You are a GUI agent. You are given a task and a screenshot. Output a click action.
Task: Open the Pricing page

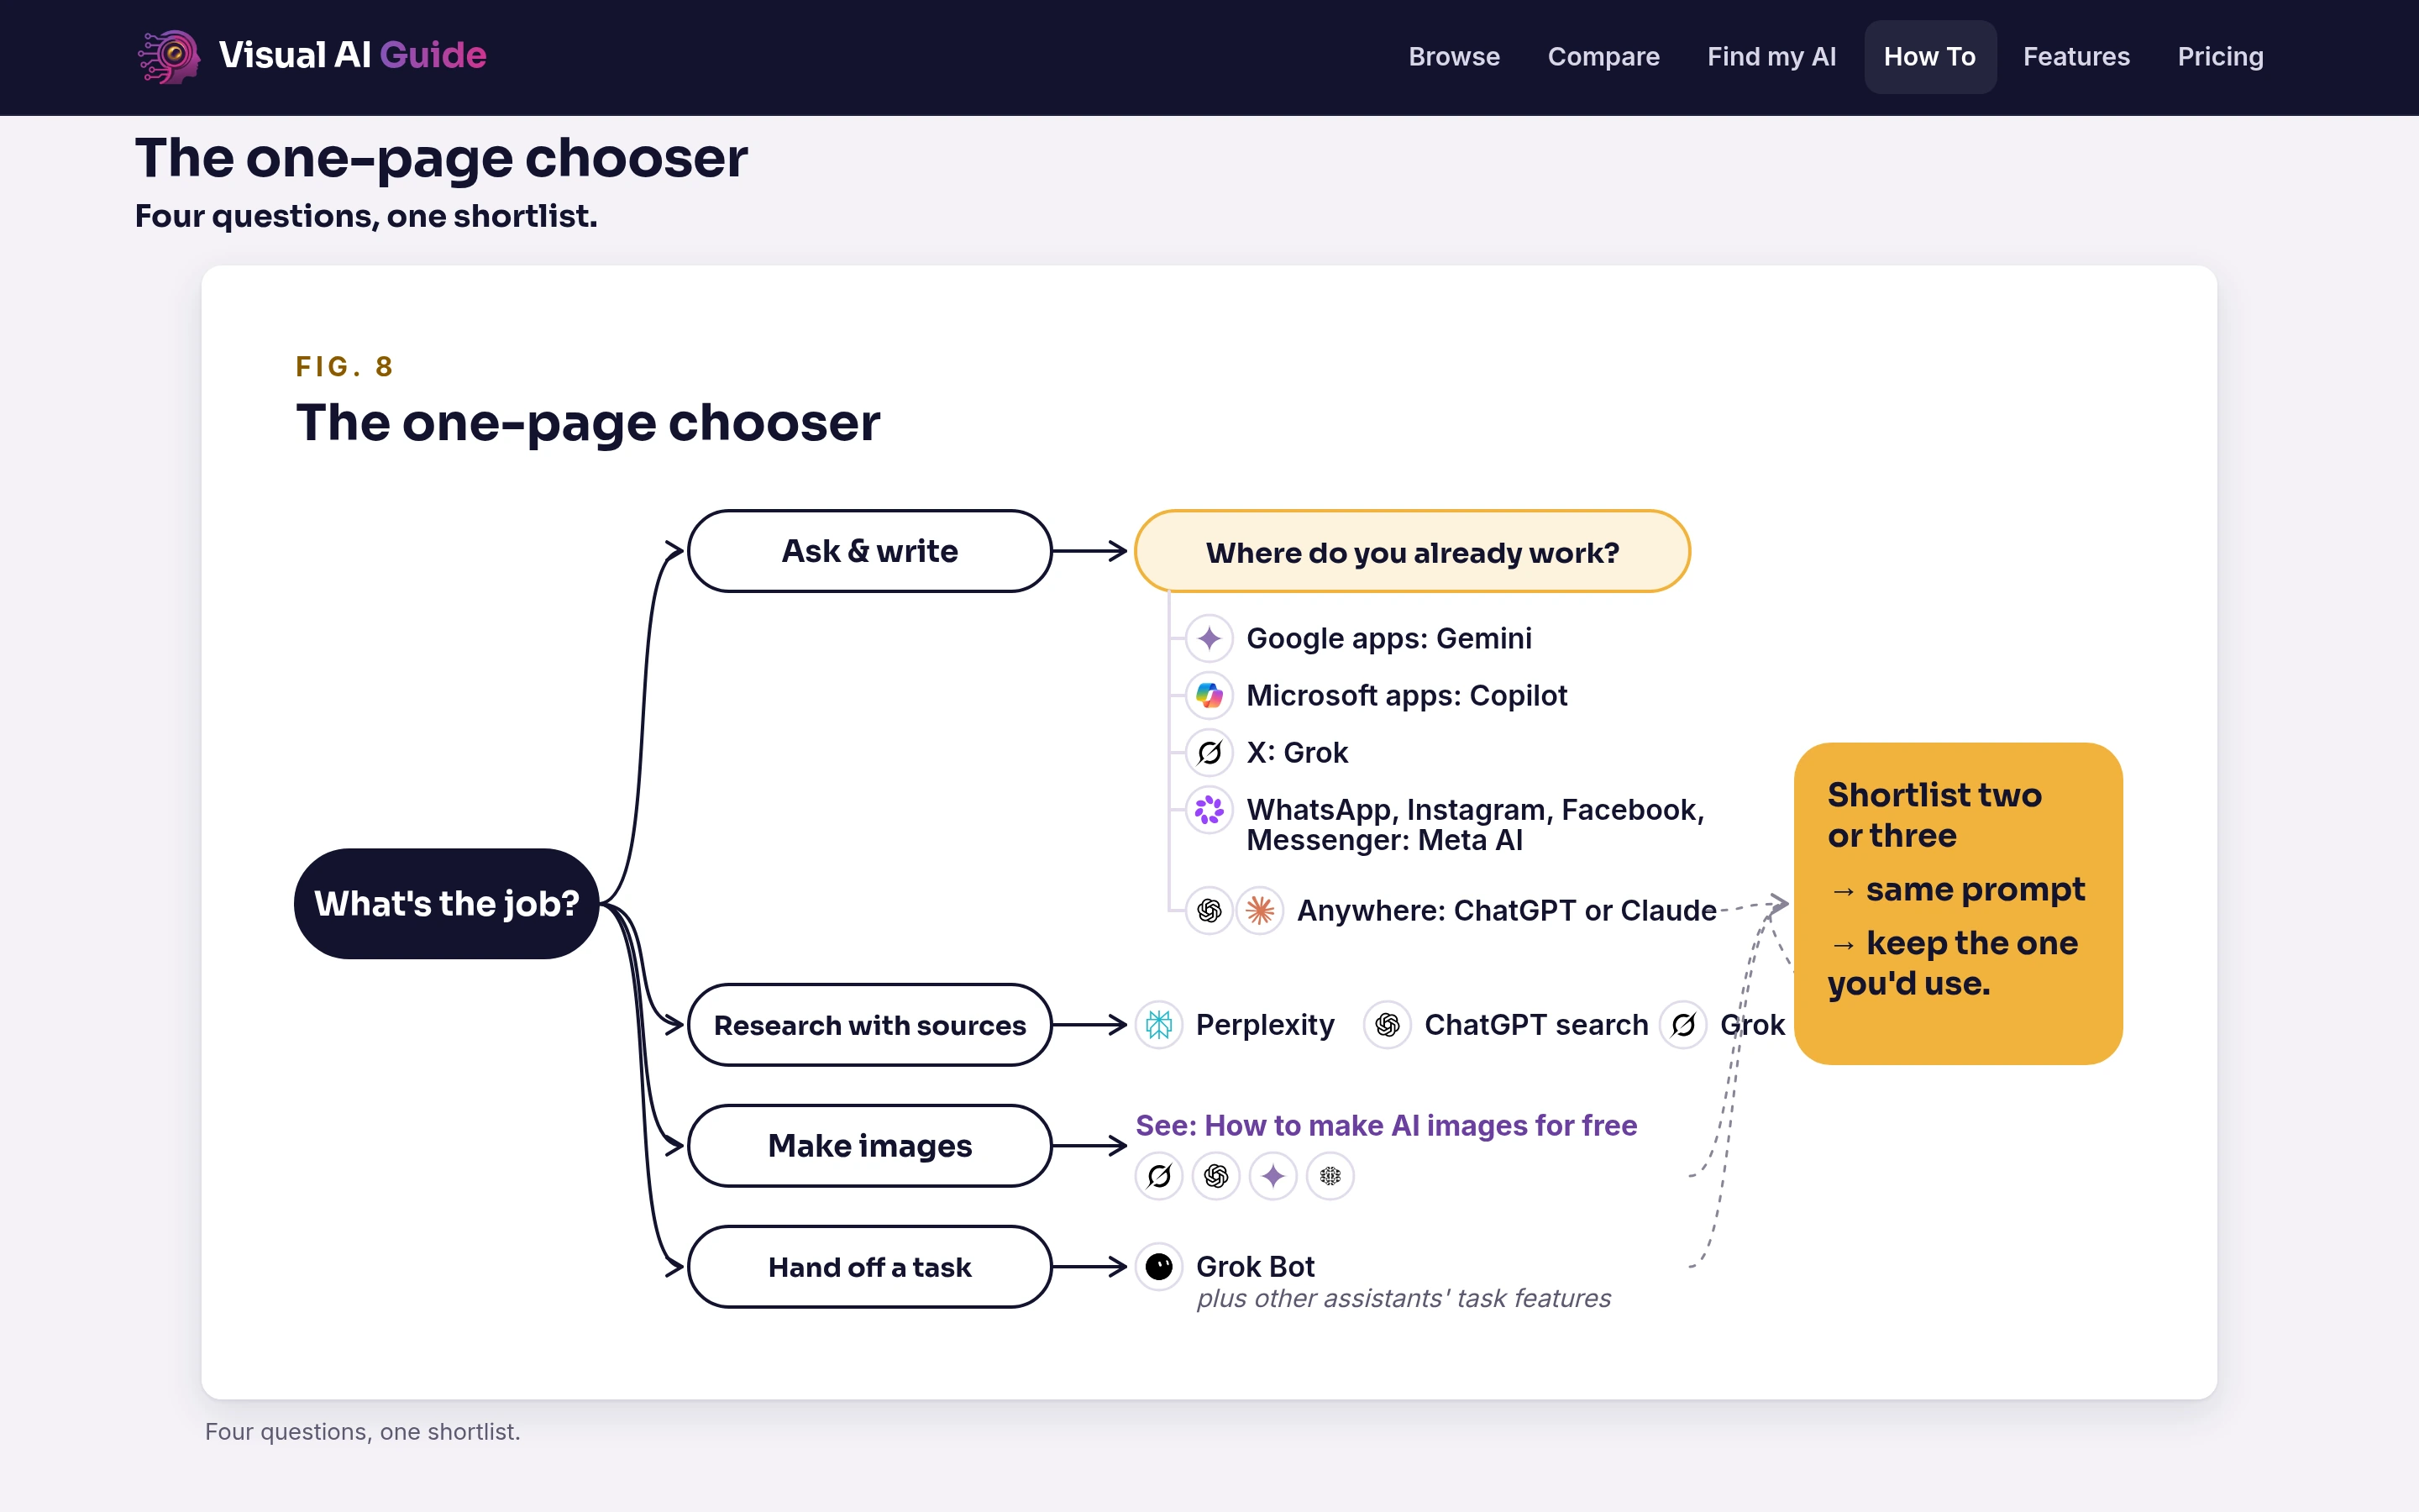(x=2220, y=57)
